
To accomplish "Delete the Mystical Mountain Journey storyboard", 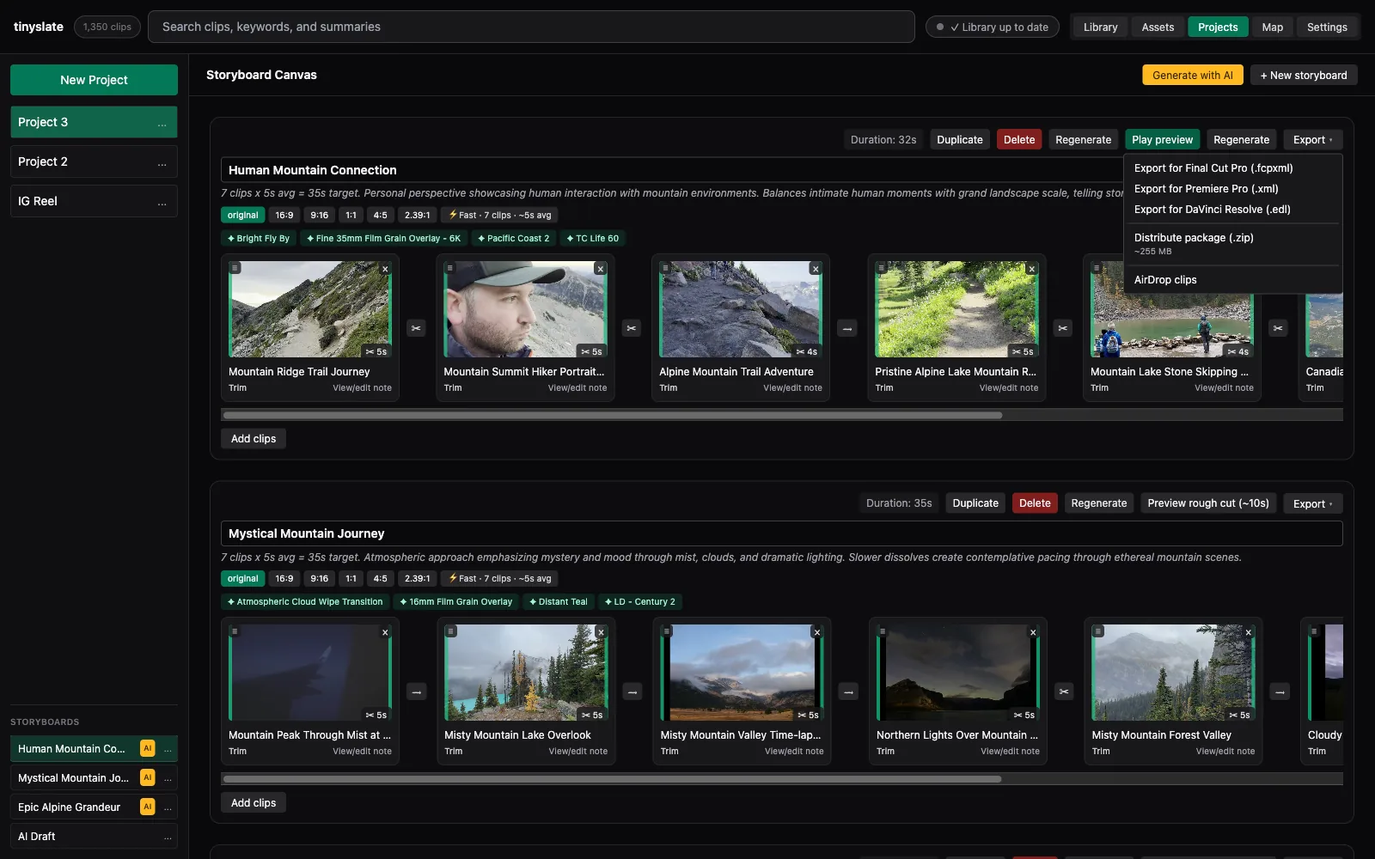I will click(x=1035, y=503).
